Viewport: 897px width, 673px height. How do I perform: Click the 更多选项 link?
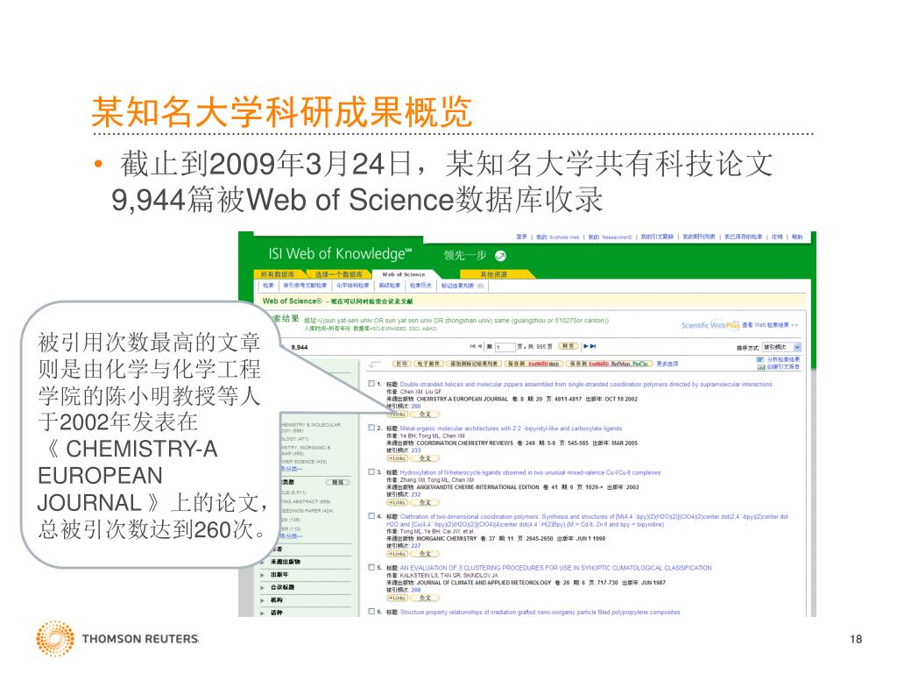[x=667, y=364]
